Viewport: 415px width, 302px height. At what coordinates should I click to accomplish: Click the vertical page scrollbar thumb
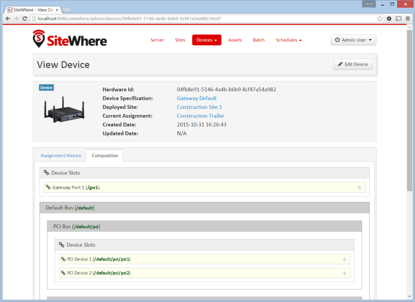tap(410, 110)
